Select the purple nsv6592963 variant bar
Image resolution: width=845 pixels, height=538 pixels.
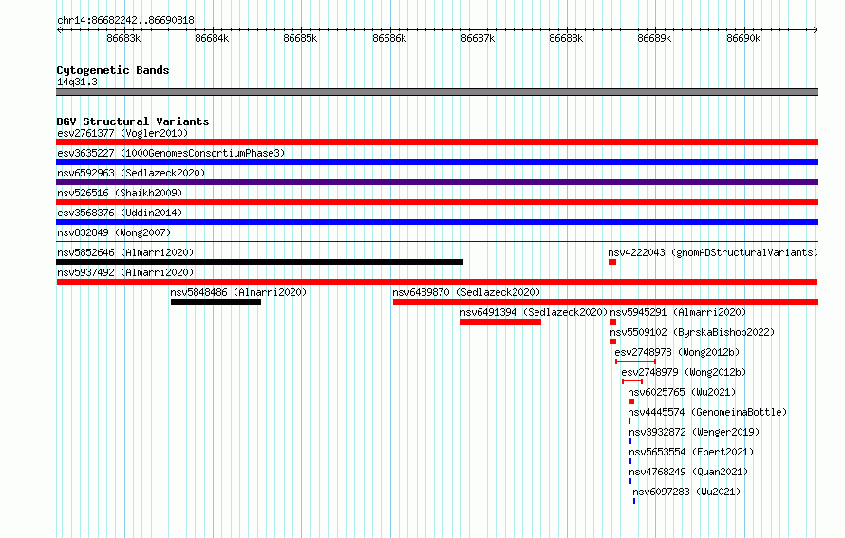click(x=437, y=182)
